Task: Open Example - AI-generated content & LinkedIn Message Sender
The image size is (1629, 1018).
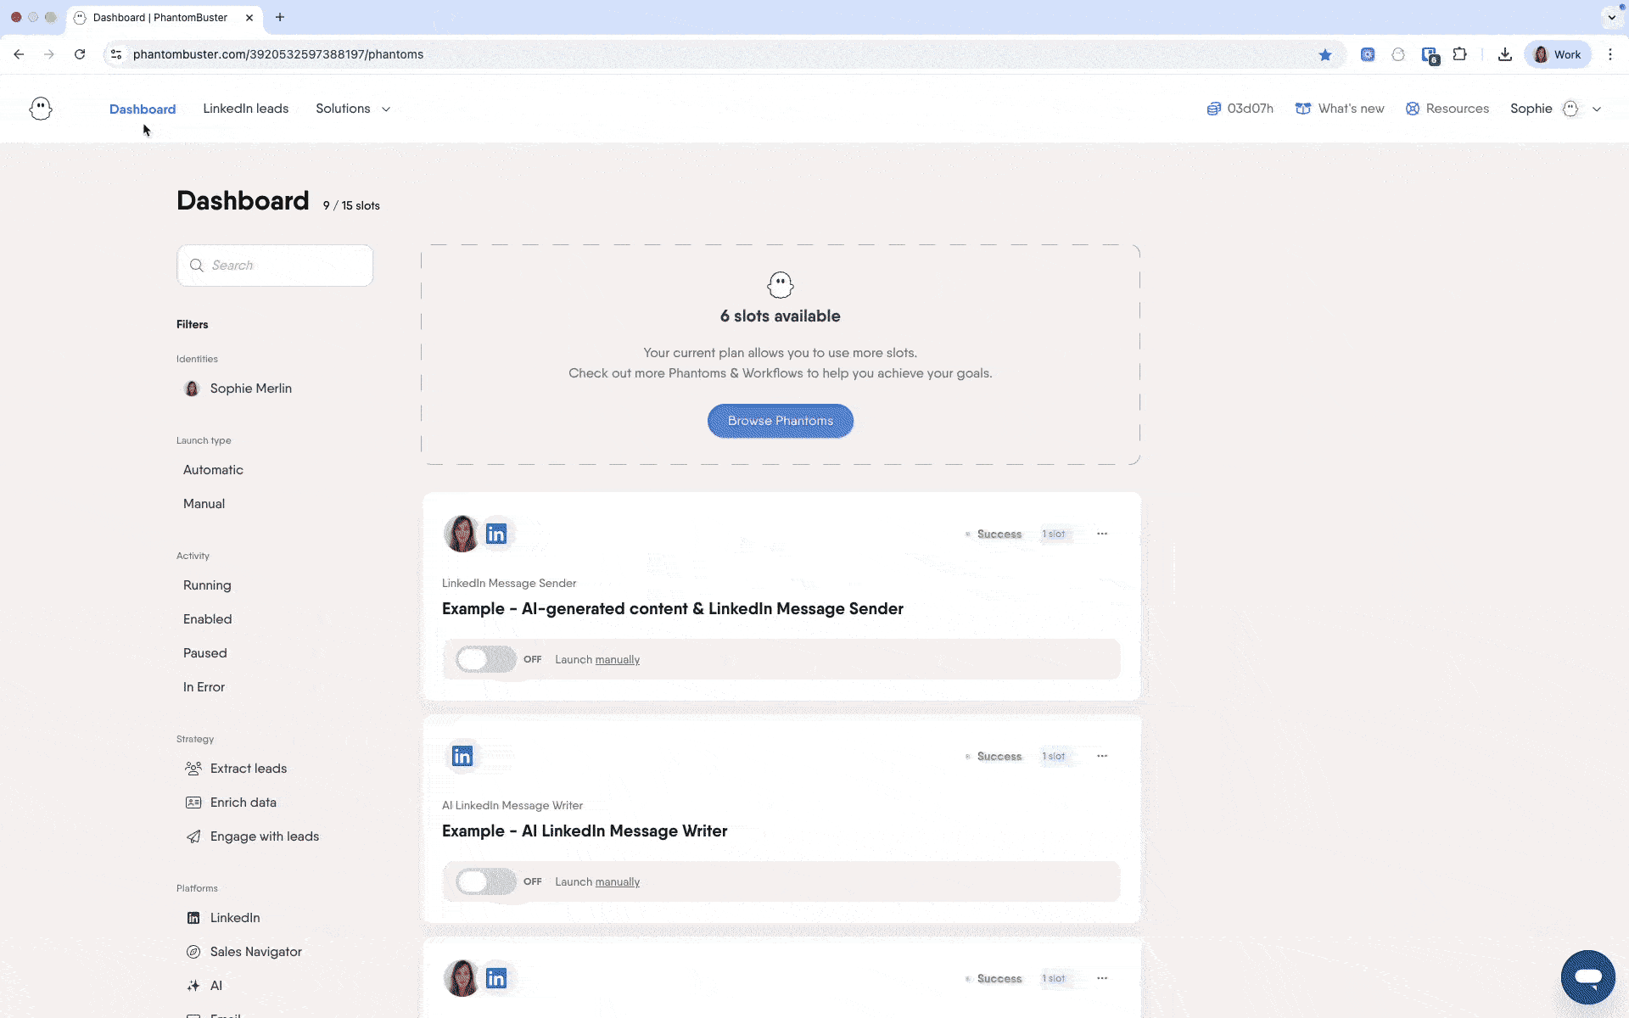Action: point(673,609)
